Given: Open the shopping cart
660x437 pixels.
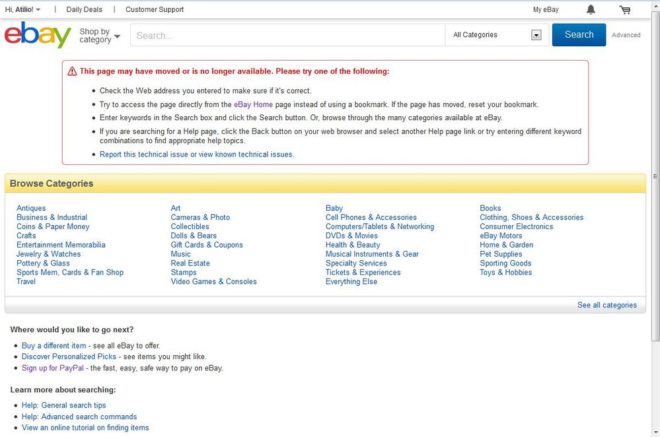Looking at the screenshot, I should 625,10.
